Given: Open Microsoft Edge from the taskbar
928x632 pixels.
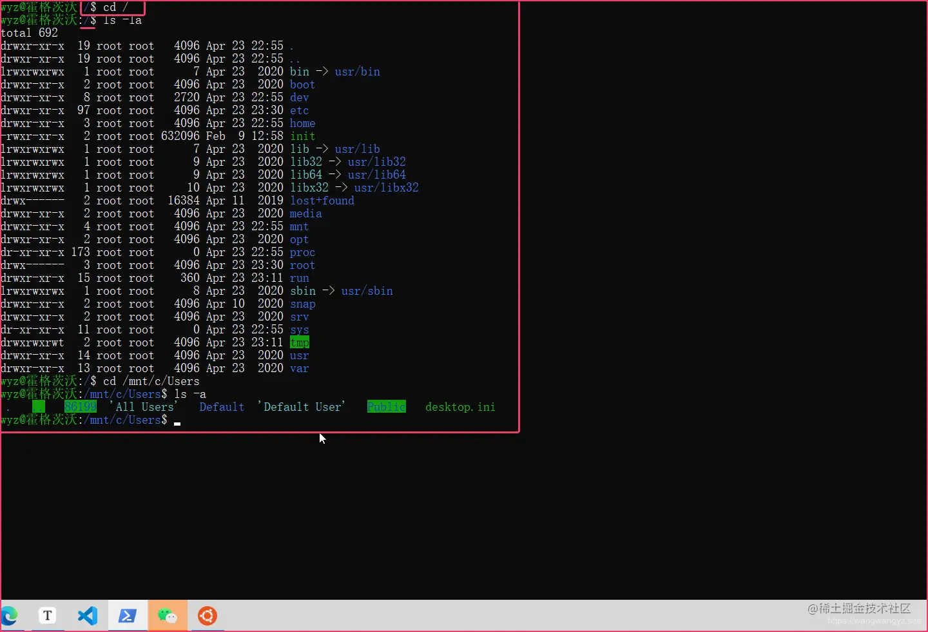Looking at the screenshot, I should pyautogui.click(x=9, y=616).
